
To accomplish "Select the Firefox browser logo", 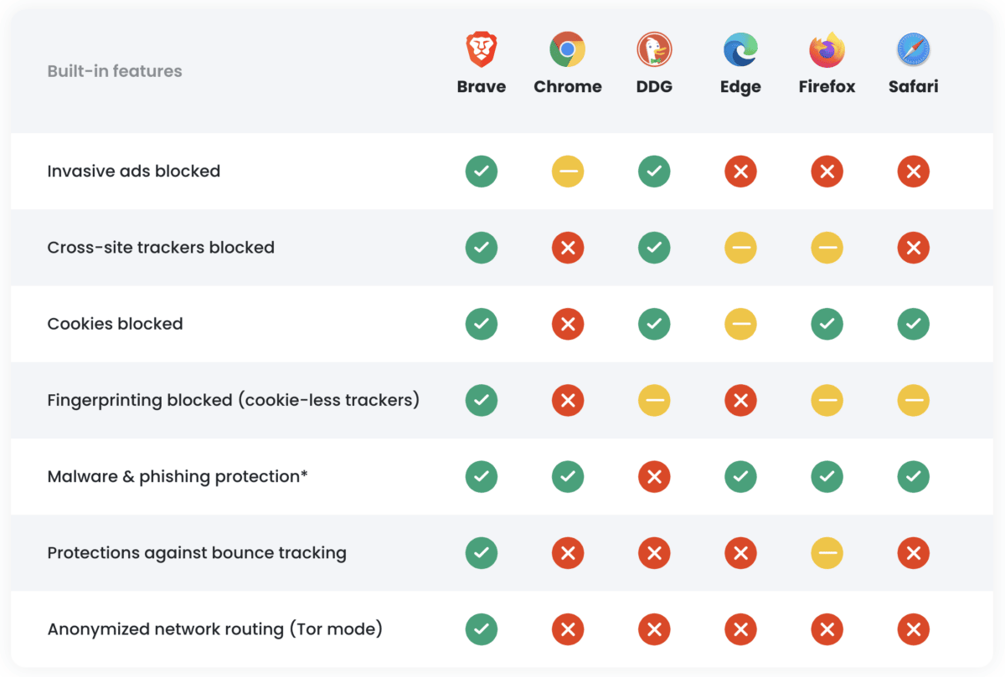I will 827,50.
